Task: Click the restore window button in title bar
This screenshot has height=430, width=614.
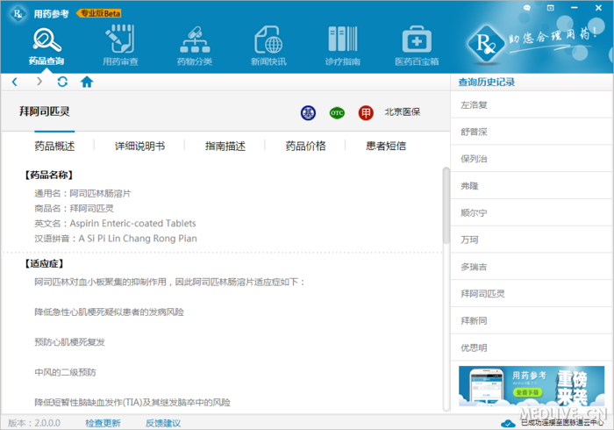Action: pos(551,8)
